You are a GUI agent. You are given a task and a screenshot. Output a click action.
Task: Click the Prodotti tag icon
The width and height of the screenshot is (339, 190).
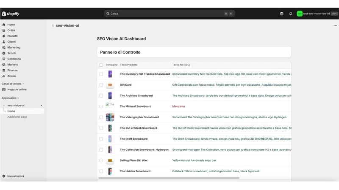tap(4, 36)
